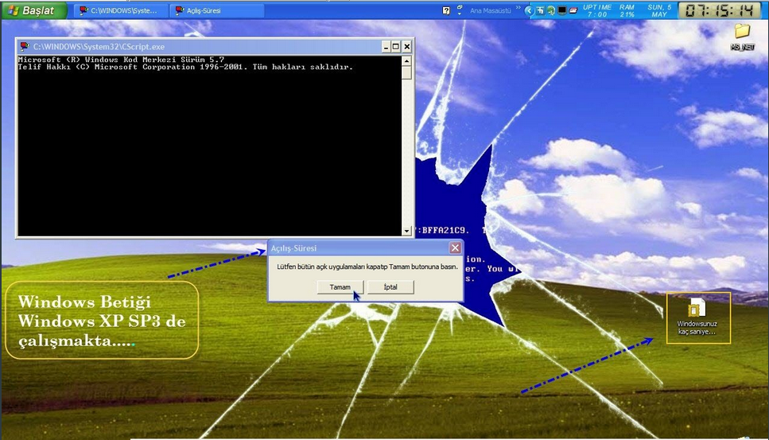Click the 'Telif Hakkı (C) Microsoft Corporation' console line

[x=185, y=67]
